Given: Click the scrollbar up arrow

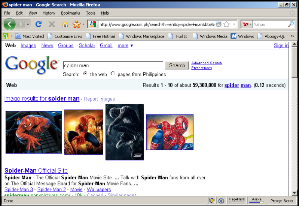Looking at the screenshot, I should click(294, 44).
